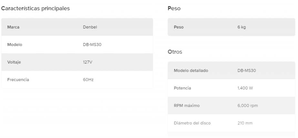
Task: Select the "Diámetro del disco" row label
Action: tap(192, 123)
